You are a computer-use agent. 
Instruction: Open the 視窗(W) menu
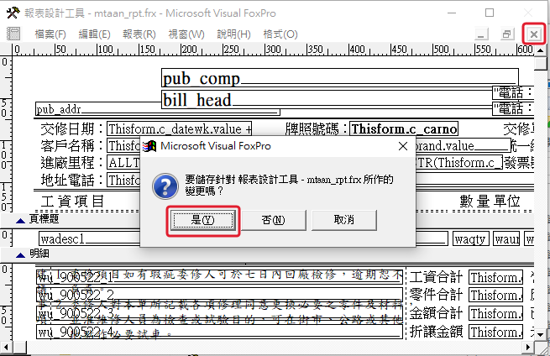pyautogui.click(x=186, y=34)
